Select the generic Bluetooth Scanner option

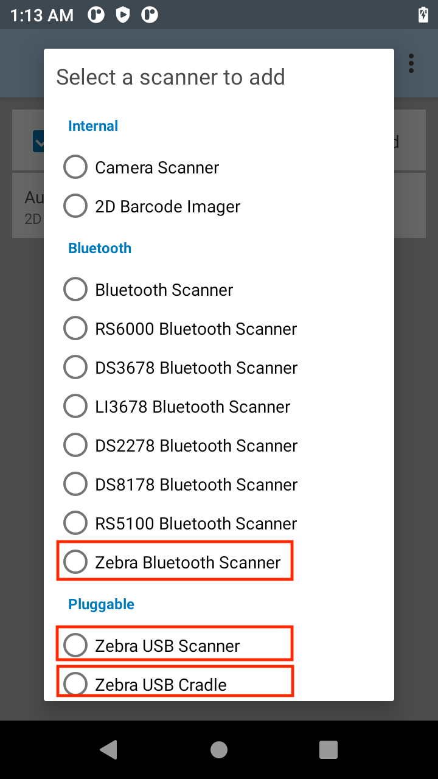coord(75,290)
